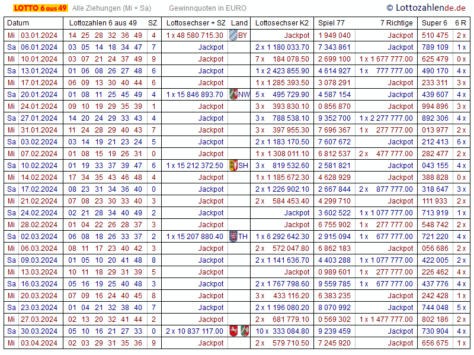
Task: Click the Bavaria (BY) flag icon
Action: pyautogui.click(x=233, y=35)
